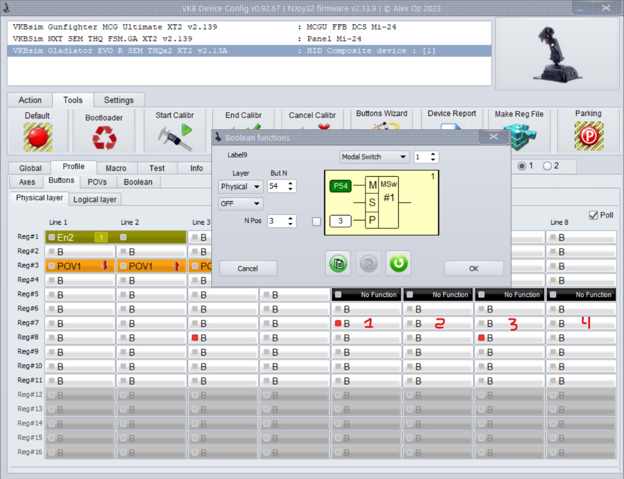
Task: Select radio button option 2
Action: [547, 166]
